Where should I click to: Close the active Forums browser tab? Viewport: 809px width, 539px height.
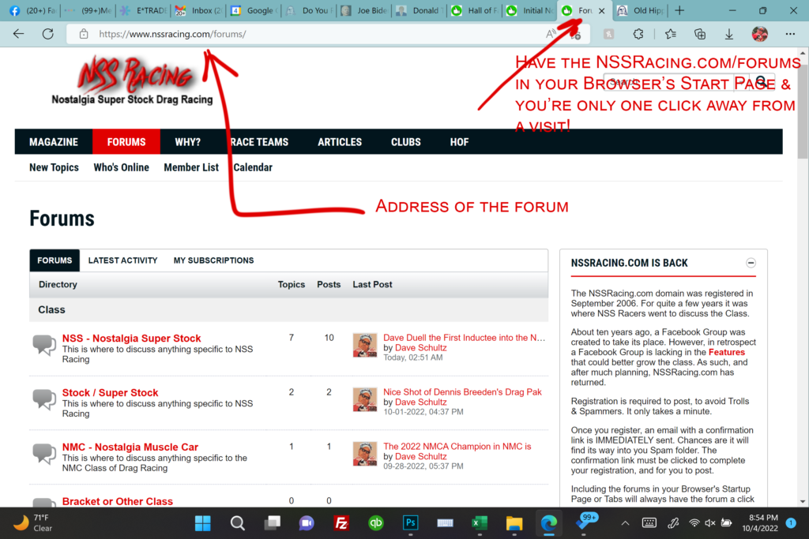click(x=601, y=11)
